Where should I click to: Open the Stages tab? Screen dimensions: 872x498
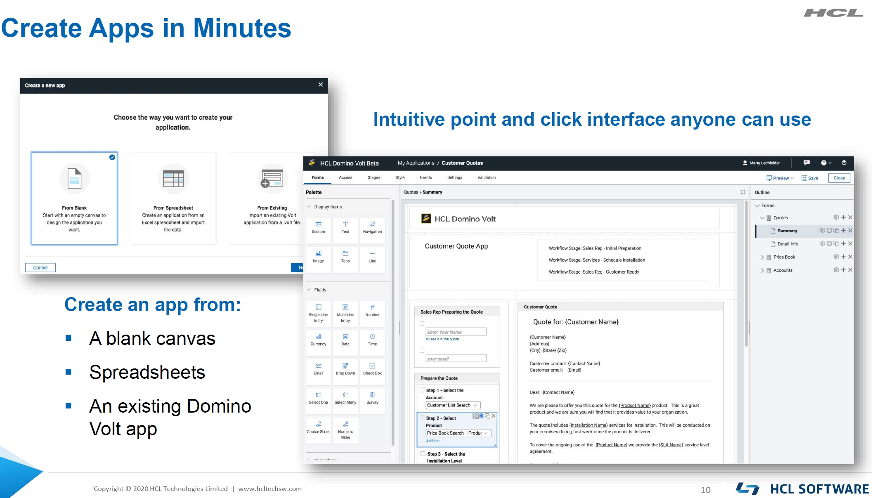[374, 177]
